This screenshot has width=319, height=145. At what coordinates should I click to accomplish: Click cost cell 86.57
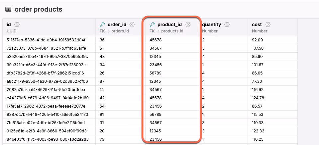point(272,106)
